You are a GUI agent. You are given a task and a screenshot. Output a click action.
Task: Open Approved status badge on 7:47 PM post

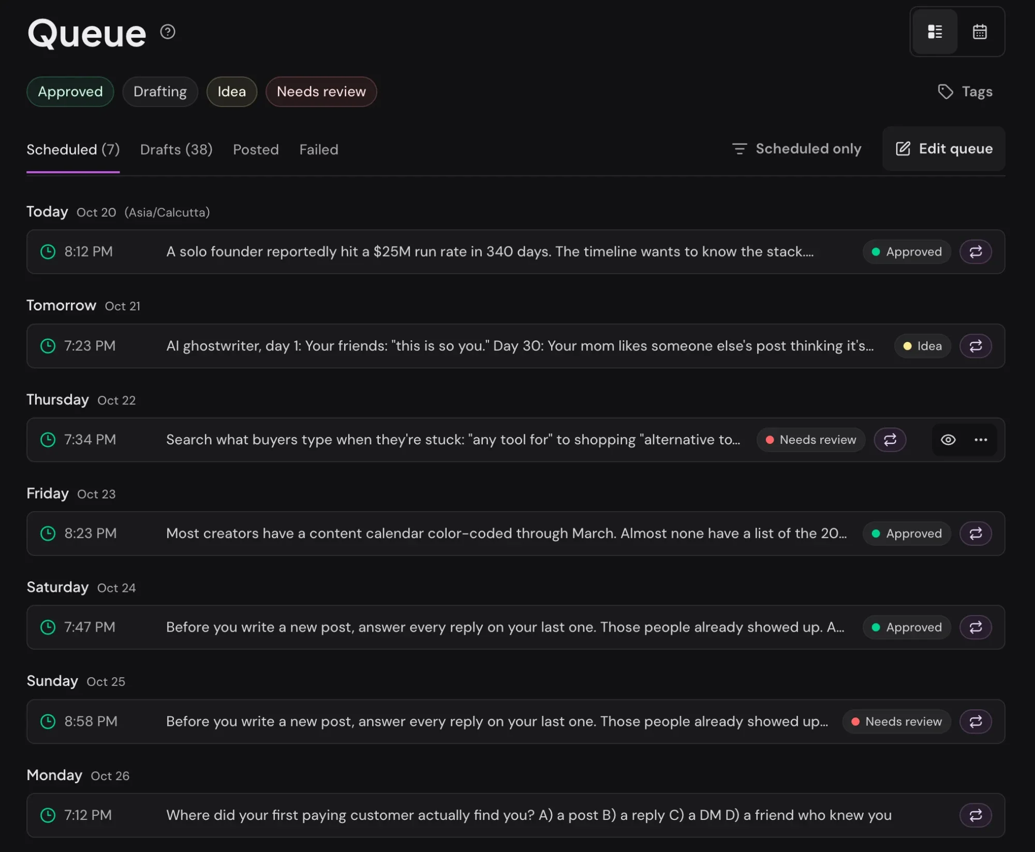(907, 627)
